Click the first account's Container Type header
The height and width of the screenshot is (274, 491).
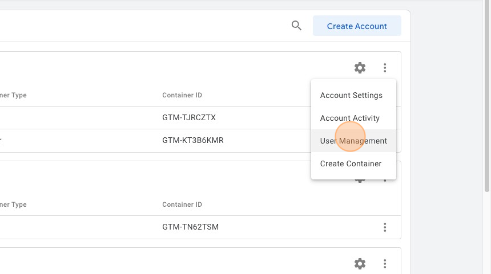click(x=13, y=95)
